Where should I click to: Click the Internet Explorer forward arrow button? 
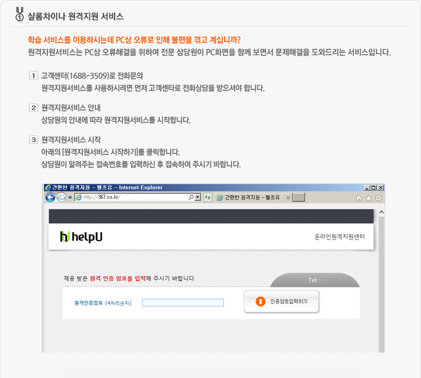coord(61,198)
